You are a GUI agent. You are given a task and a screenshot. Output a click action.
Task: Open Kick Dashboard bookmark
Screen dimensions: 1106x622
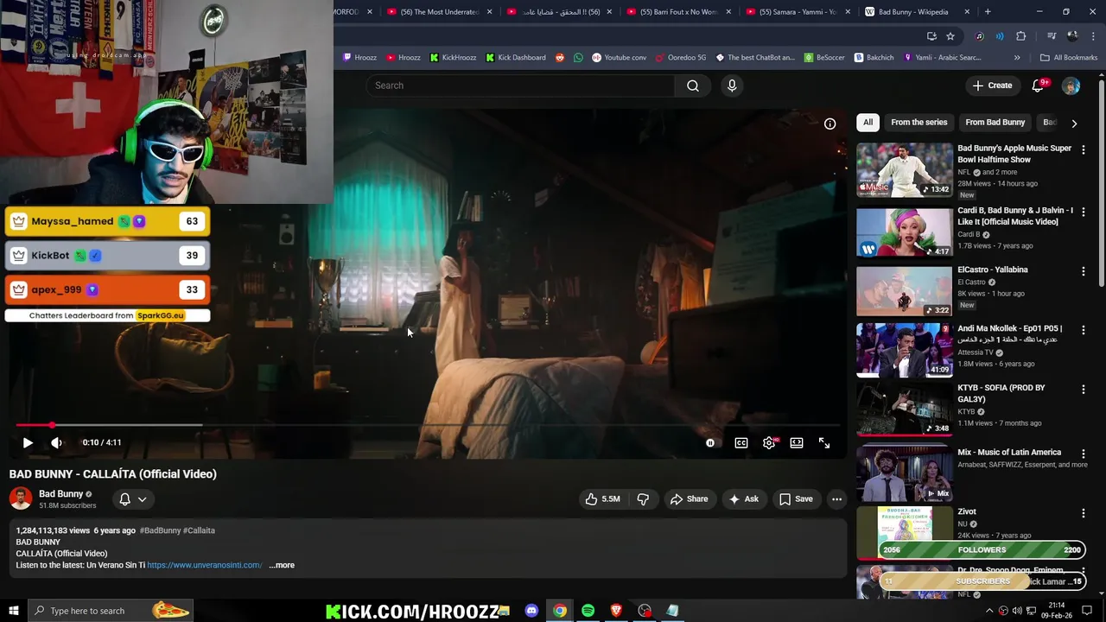[x=516, y=58]
